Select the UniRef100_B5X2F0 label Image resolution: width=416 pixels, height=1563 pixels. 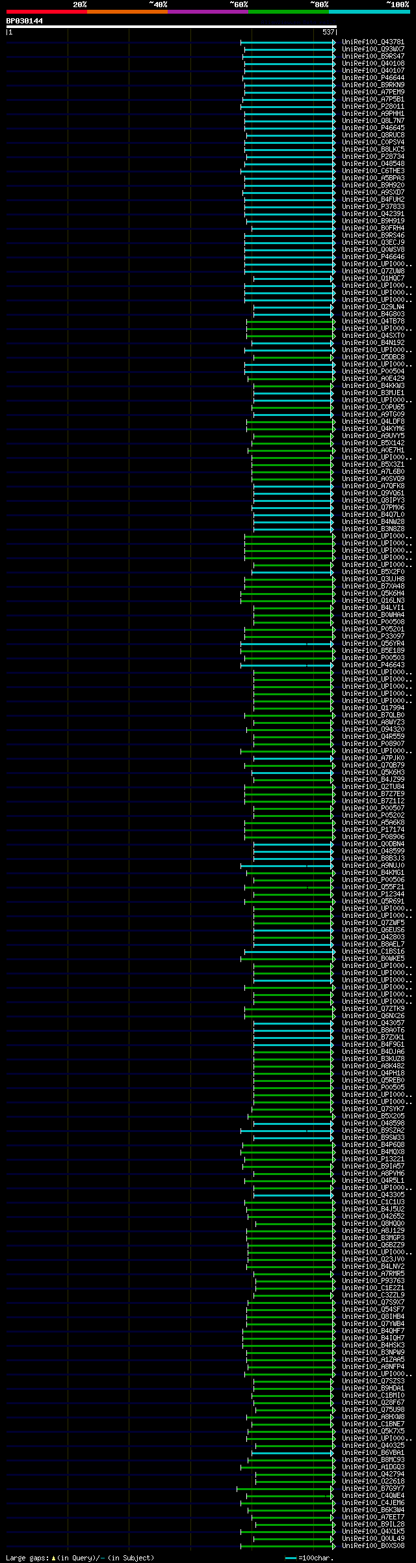click(373, 572)
